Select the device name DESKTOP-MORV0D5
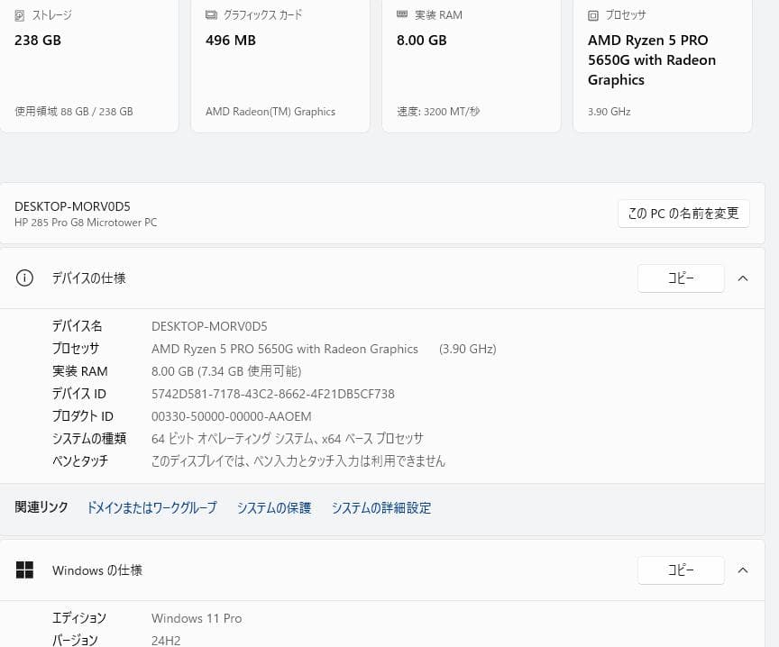This screenshot has height=647, width=779. [209, 325]
